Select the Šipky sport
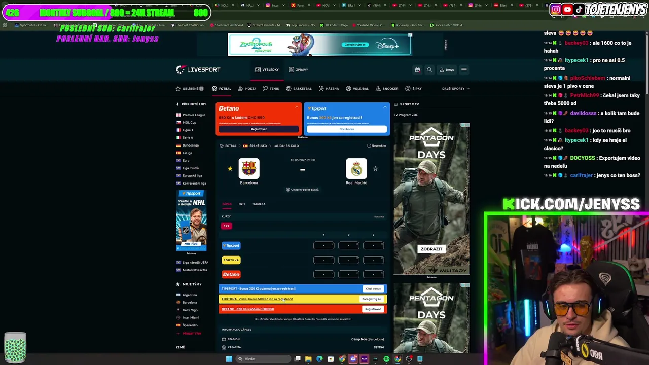 [413, 89]
